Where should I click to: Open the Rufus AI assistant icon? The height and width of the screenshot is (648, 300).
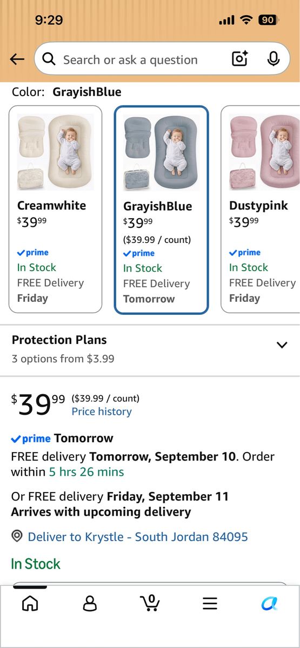pos(269,603)
